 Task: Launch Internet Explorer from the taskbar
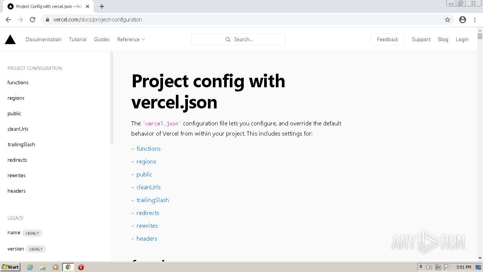click(x=30, y=267)
